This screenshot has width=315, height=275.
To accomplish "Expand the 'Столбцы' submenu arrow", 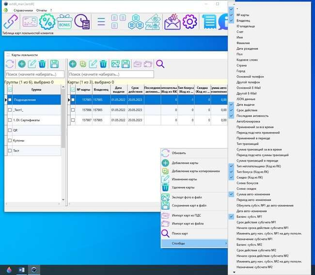I will point(226,243).
